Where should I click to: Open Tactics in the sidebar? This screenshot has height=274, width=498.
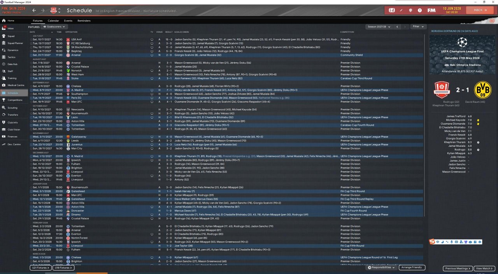point(14,57)
